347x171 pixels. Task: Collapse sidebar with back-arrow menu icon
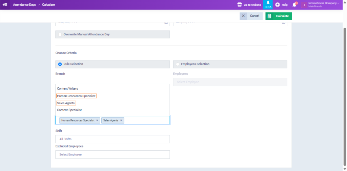(x=5, y=5)
